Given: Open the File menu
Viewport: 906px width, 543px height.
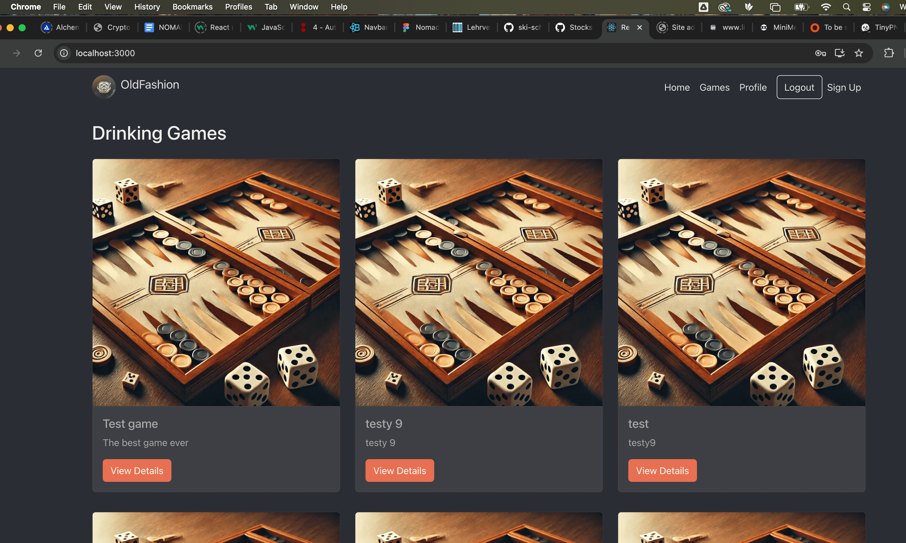Looking at the screenshot, I should point(59,7).
